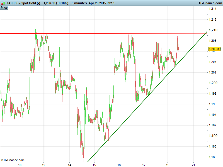This screenshot has width=223, height=167.
Task: Click the 1,190 level on price axis
Action: 213,136
